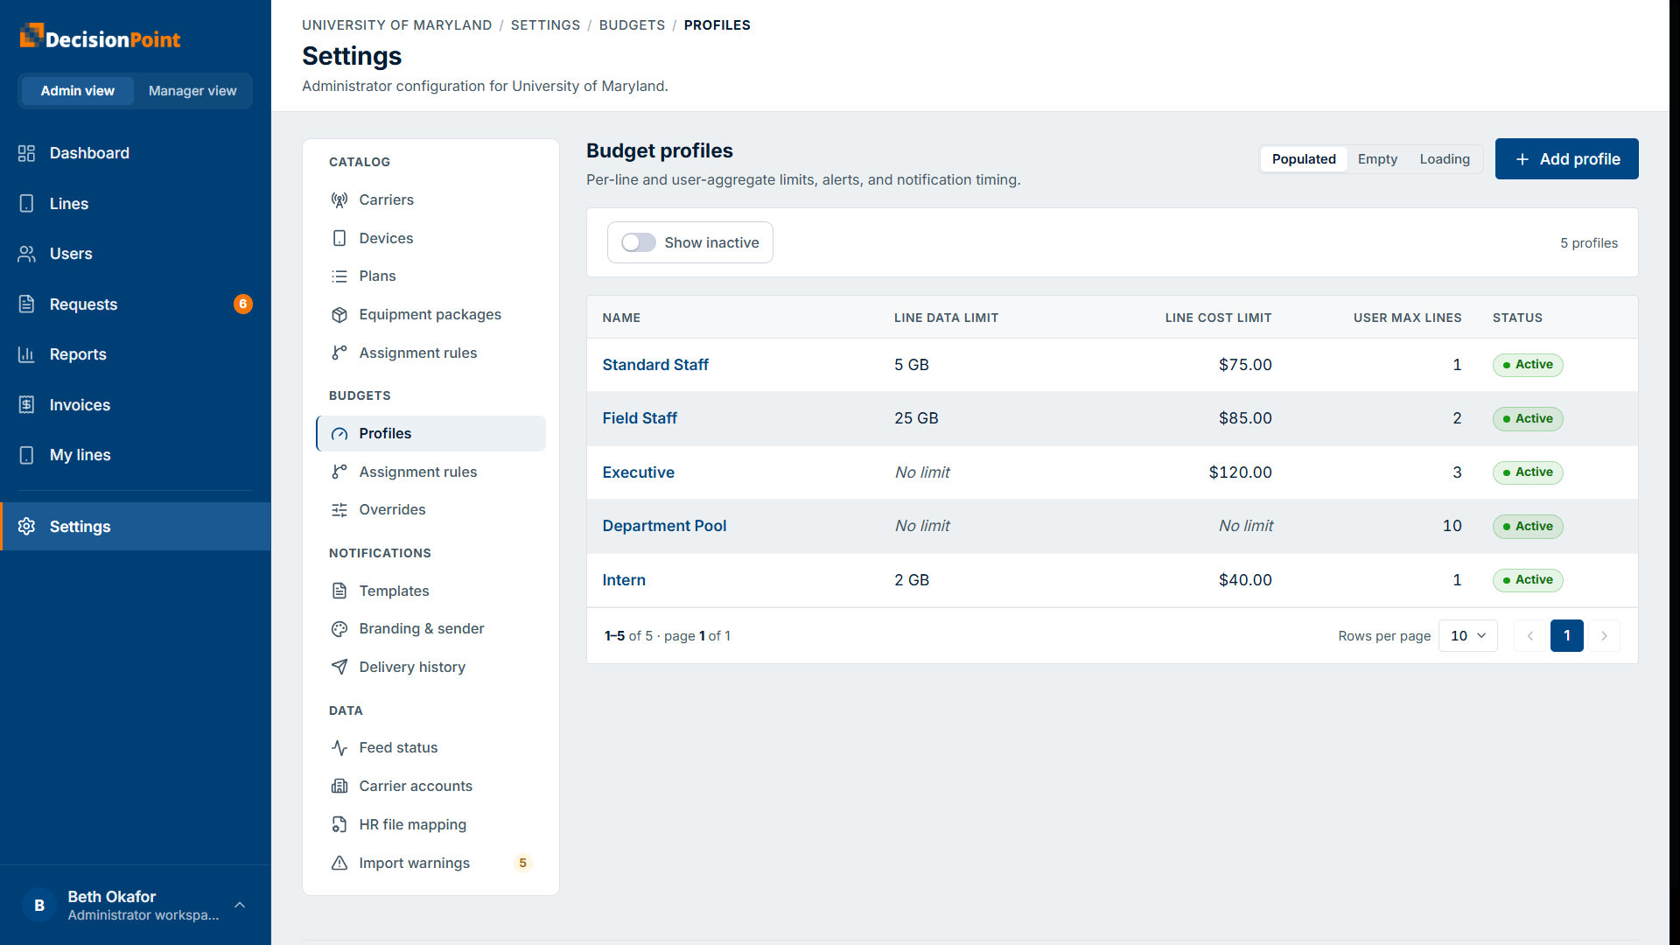Click the Plans list icon

[x=339, y=276]
